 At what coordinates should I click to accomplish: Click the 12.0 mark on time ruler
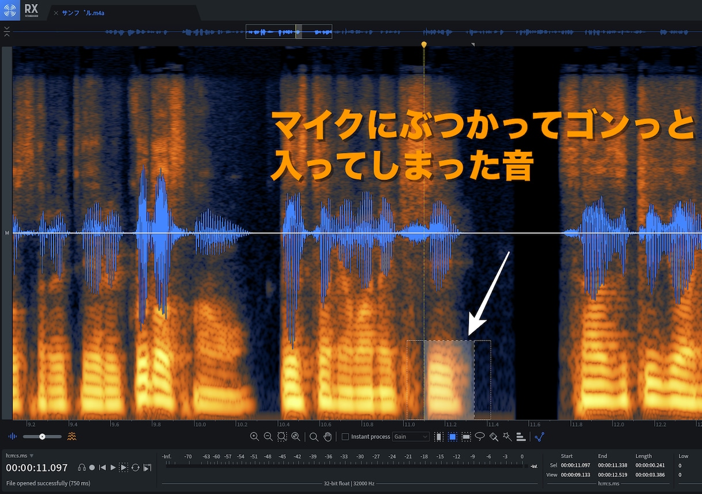pos(619,424)
